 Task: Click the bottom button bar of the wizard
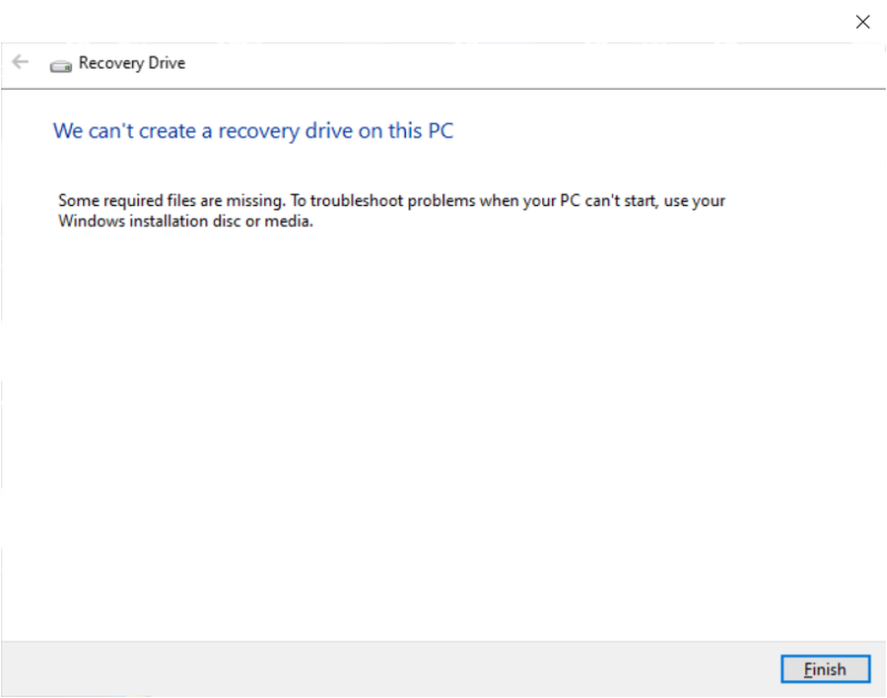click(x=443, y=668)
